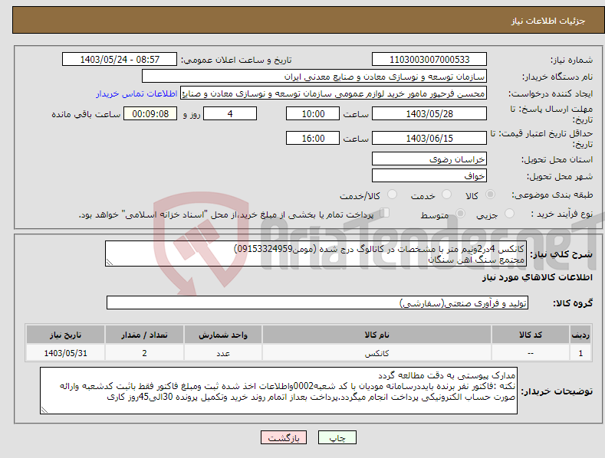This screenshot has width=605, height=458.
Task: Click the بازگشت (Back) button
Action: tap(284, 437)
